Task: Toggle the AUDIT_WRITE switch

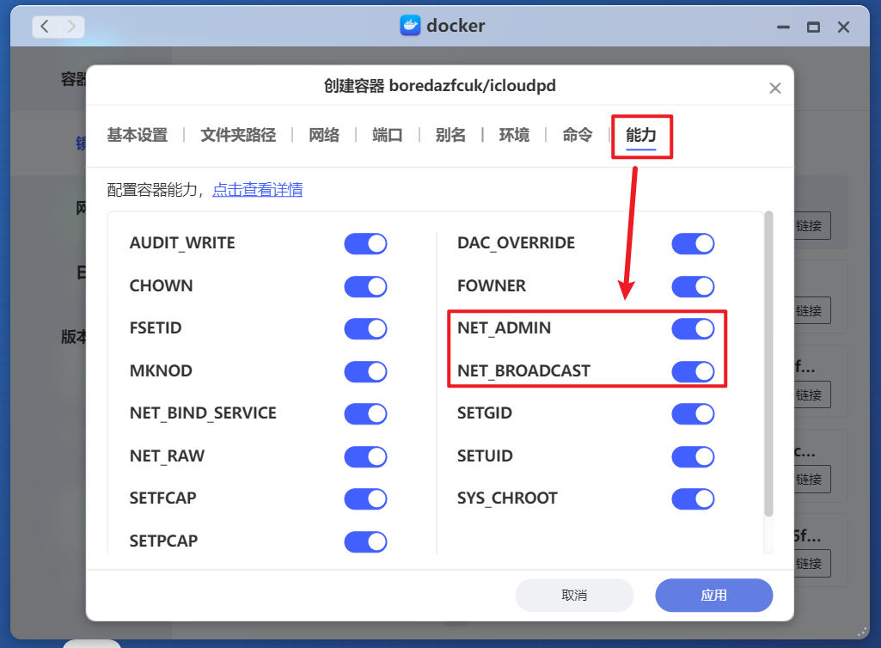Action: pos(365,243)
